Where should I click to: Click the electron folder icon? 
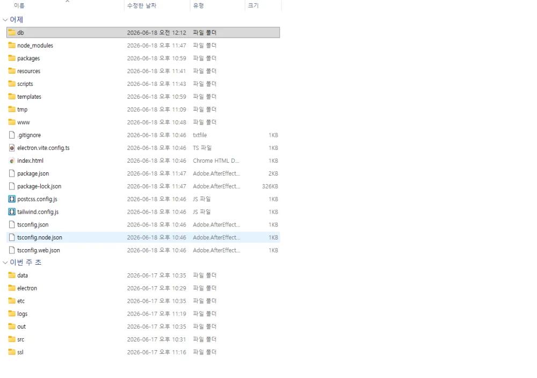click(x=12, y=288)
